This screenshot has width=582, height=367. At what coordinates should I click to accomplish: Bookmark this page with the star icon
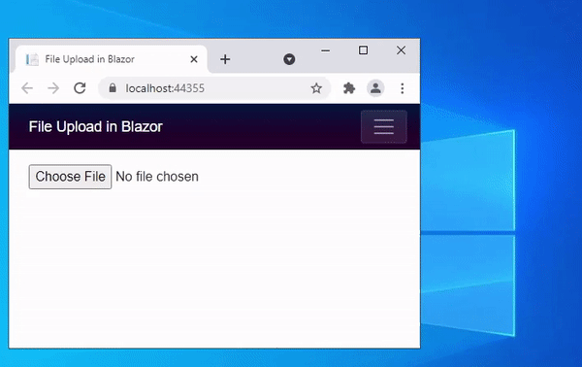point(316,88)
